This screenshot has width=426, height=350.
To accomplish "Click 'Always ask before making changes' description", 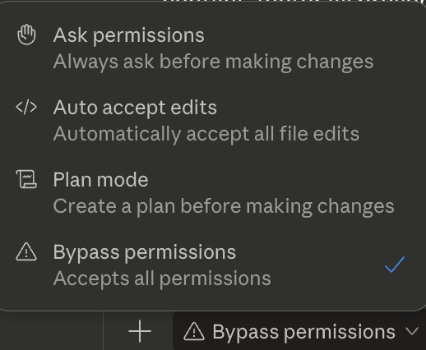I will (x=213, y=62).
